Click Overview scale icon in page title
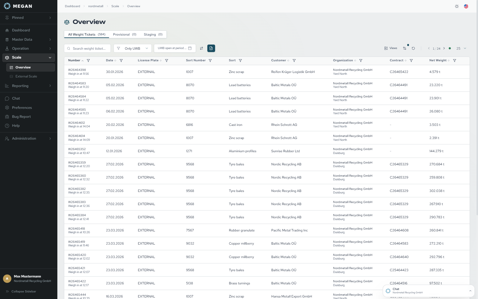The width and height of the screenshot is (478, 299). pos(67,22)
